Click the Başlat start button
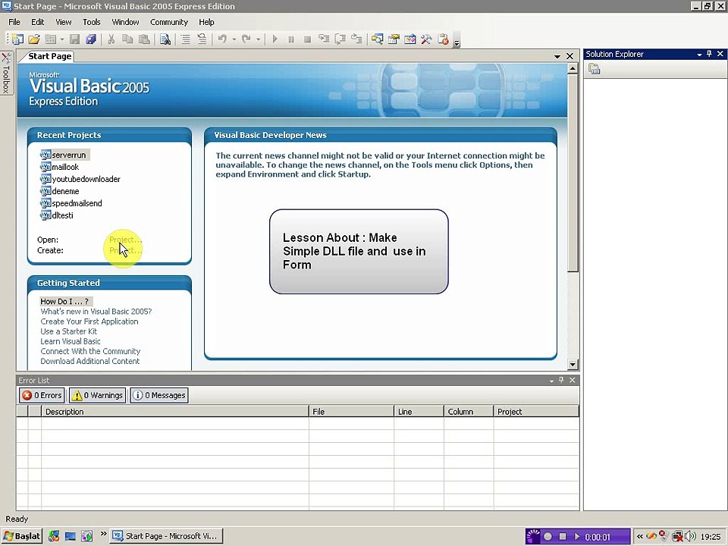Screen dimensions: 728x546 coord(21,536)
